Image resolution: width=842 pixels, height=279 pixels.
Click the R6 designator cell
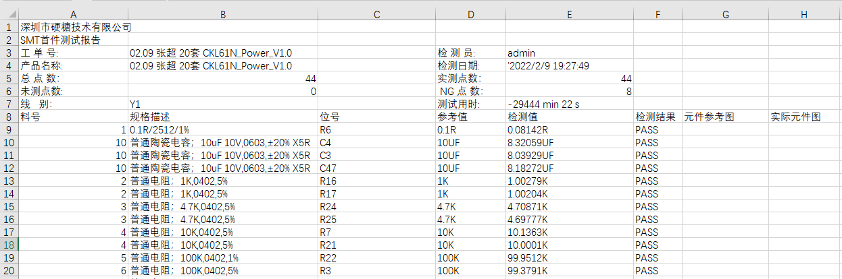pos(376,129)
